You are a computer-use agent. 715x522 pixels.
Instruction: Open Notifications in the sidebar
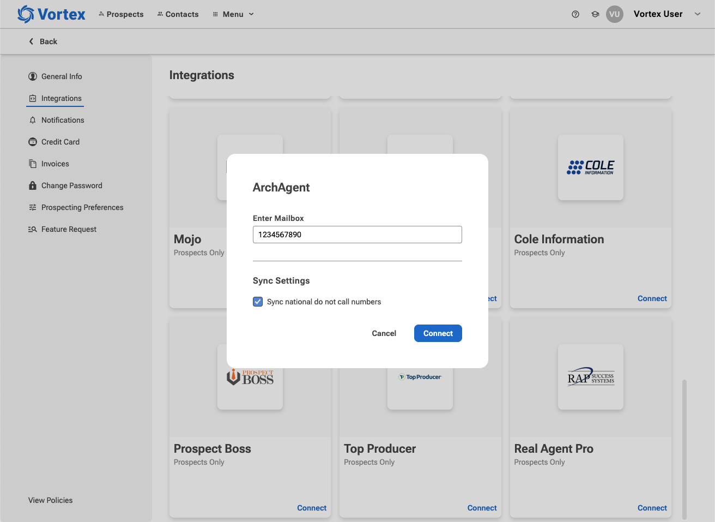(x=56, y=120)
